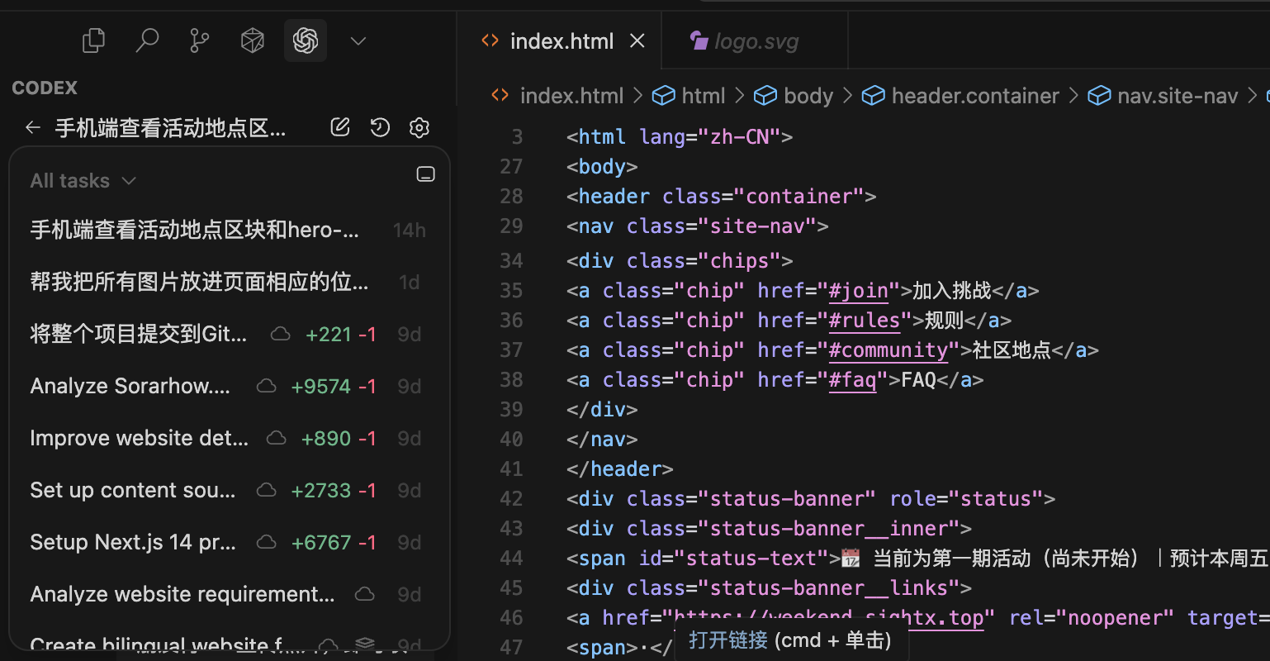
Task: Open the Source Control icon
Action: (x=199, y=40)
